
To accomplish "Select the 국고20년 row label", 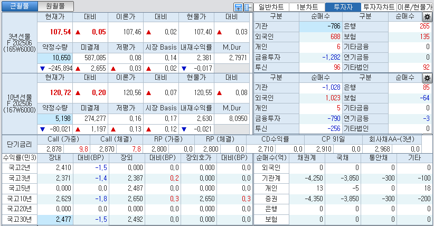I will (20, 209).
